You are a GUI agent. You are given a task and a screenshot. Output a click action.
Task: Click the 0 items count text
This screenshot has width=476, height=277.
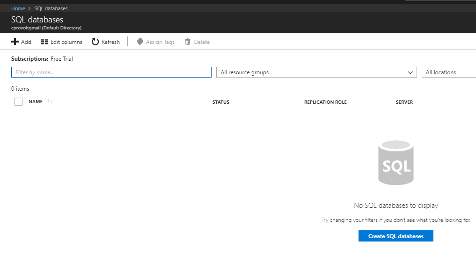pos(20,89)
